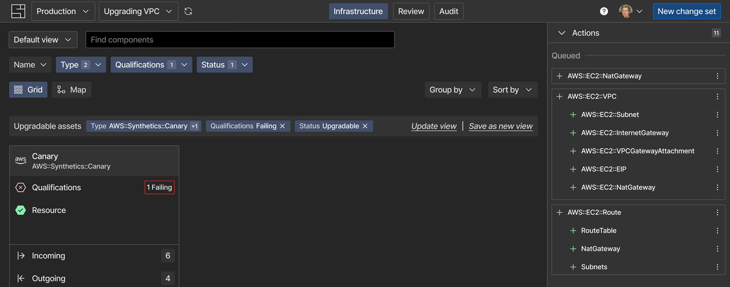730x287 pixels.
Task: Open the Review tab
Action: 411,11
